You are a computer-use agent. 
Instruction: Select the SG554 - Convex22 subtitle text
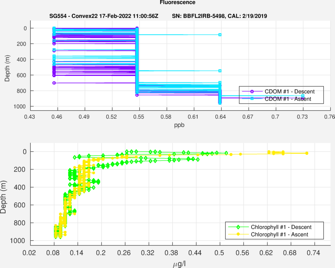[104, 16]
